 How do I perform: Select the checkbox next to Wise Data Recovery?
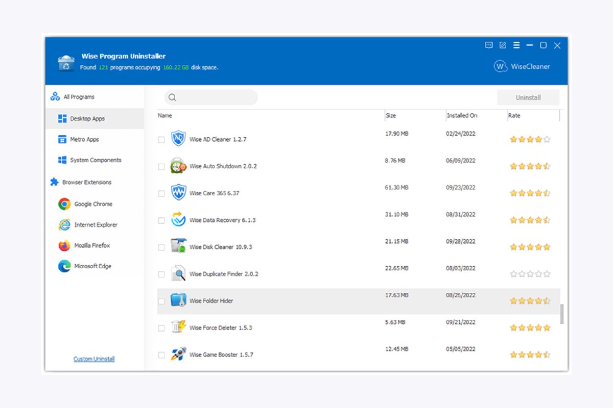(161, 220)
